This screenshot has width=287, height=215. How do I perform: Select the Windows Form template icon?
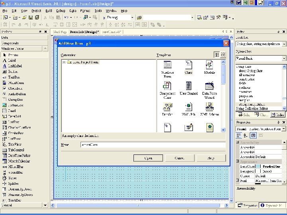tap(167, 65)
